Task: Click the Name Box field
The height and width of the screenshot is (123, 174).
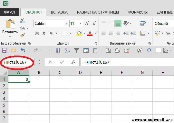Action: 18,62
